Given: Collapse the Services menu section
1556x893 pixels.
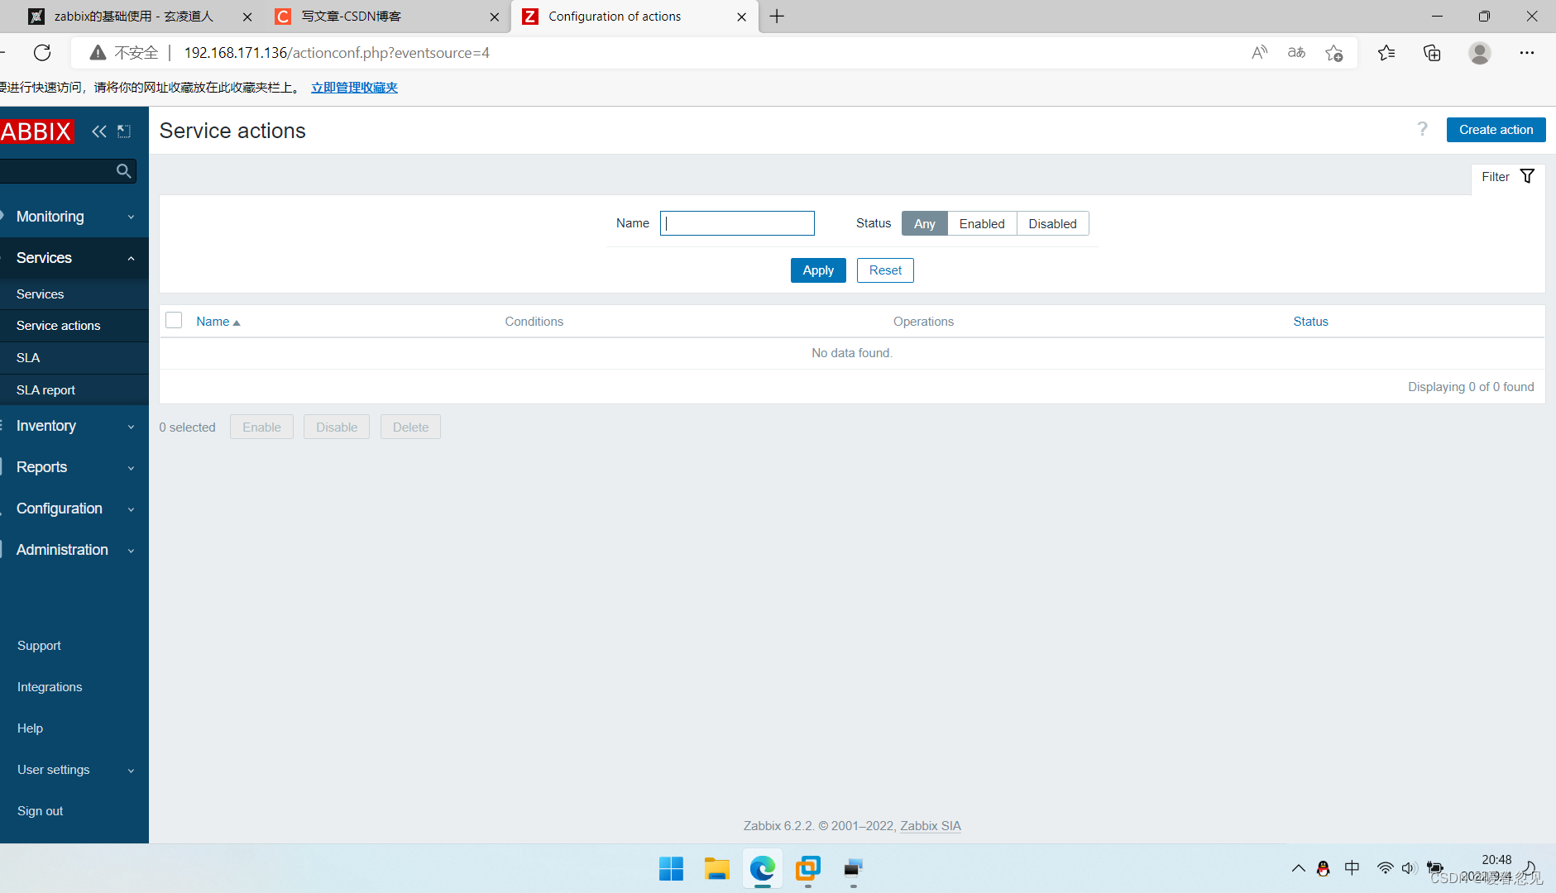Looking at the screenshot, I should point(74,258).
